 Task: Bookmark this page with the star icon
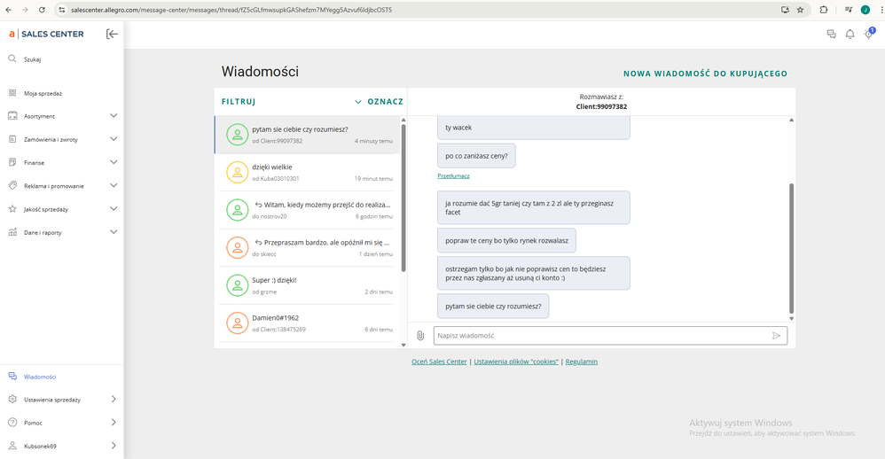tap(800, 10)
